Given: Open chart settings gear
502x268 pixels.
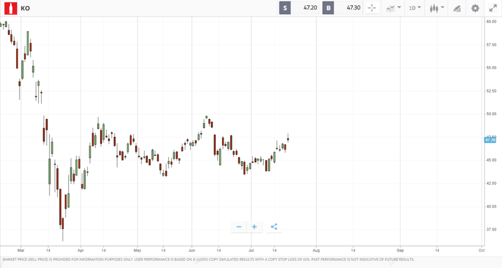Looking at the screenshot, I should pyautogui.click(x=475, y=8).
